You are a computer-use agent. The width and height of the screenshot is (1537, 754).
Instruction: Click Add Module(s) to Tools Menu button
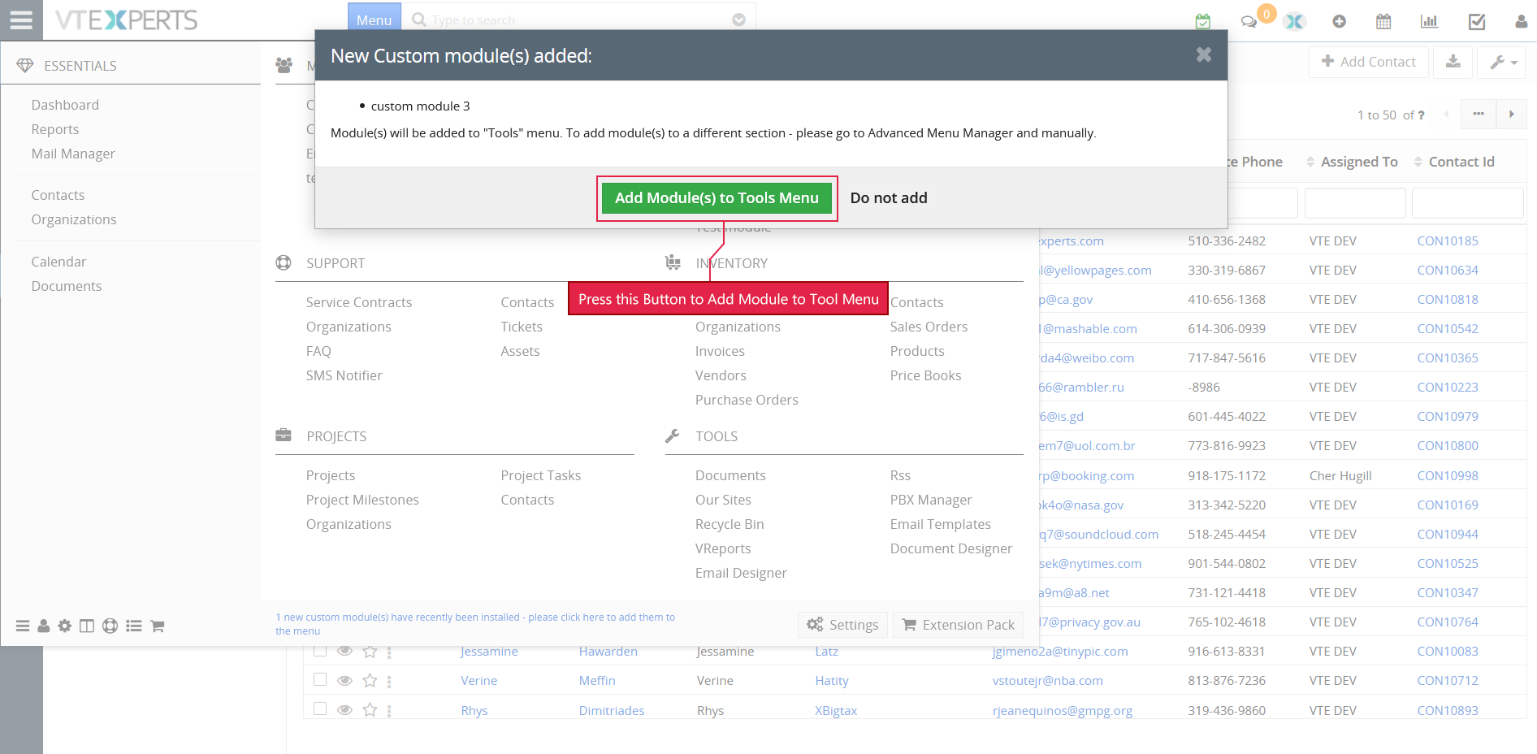tap(717, 198)
